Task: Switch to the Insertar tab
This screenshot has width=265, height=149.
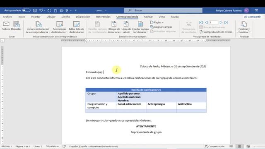Action: click(x=36, y=17)
